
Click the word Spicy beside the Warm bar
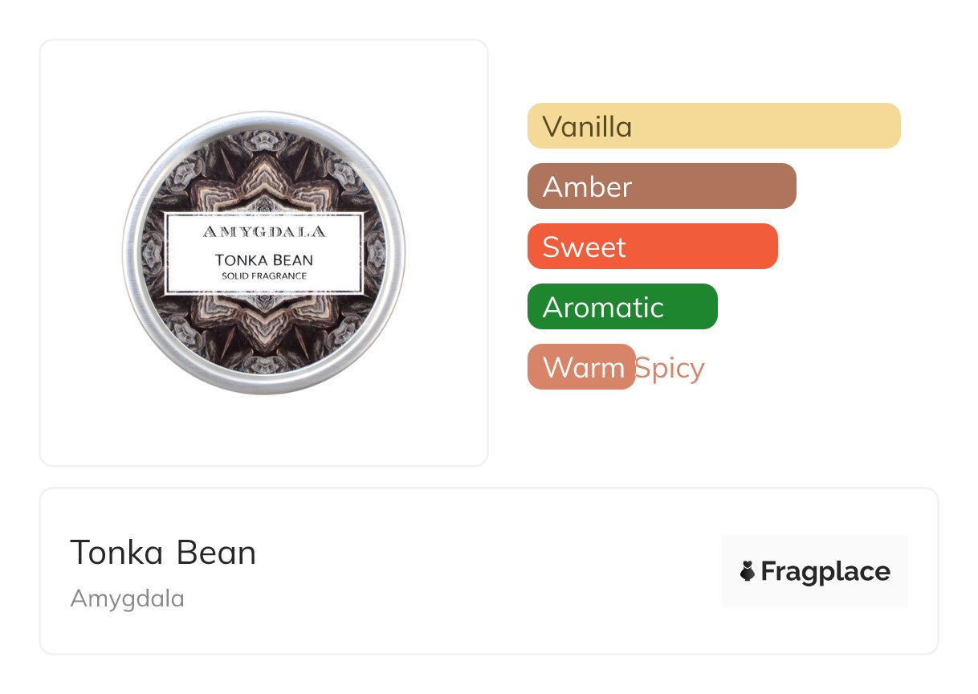670,368
